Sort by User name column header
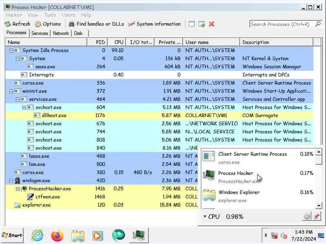 click(211, 42)
